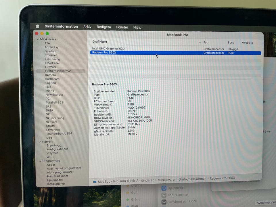Click the Systemrapport button in background window
This screenshot has height=207, width=276.
(x=266, y=203)
